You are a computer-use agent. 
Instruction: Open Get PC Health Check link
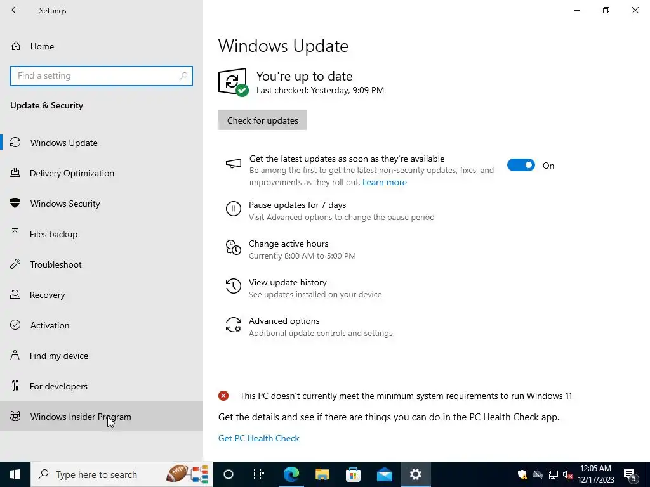(x=259, y=438)
